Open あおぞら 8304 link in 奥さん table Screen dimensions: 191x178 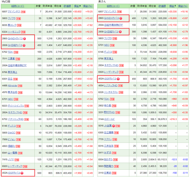click(x=108, y=160)
